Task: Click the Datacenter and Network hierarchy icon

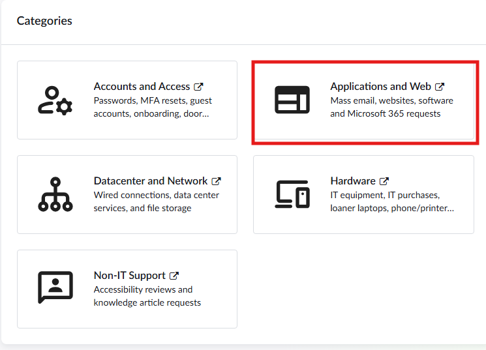Action: tap(55, 194)
